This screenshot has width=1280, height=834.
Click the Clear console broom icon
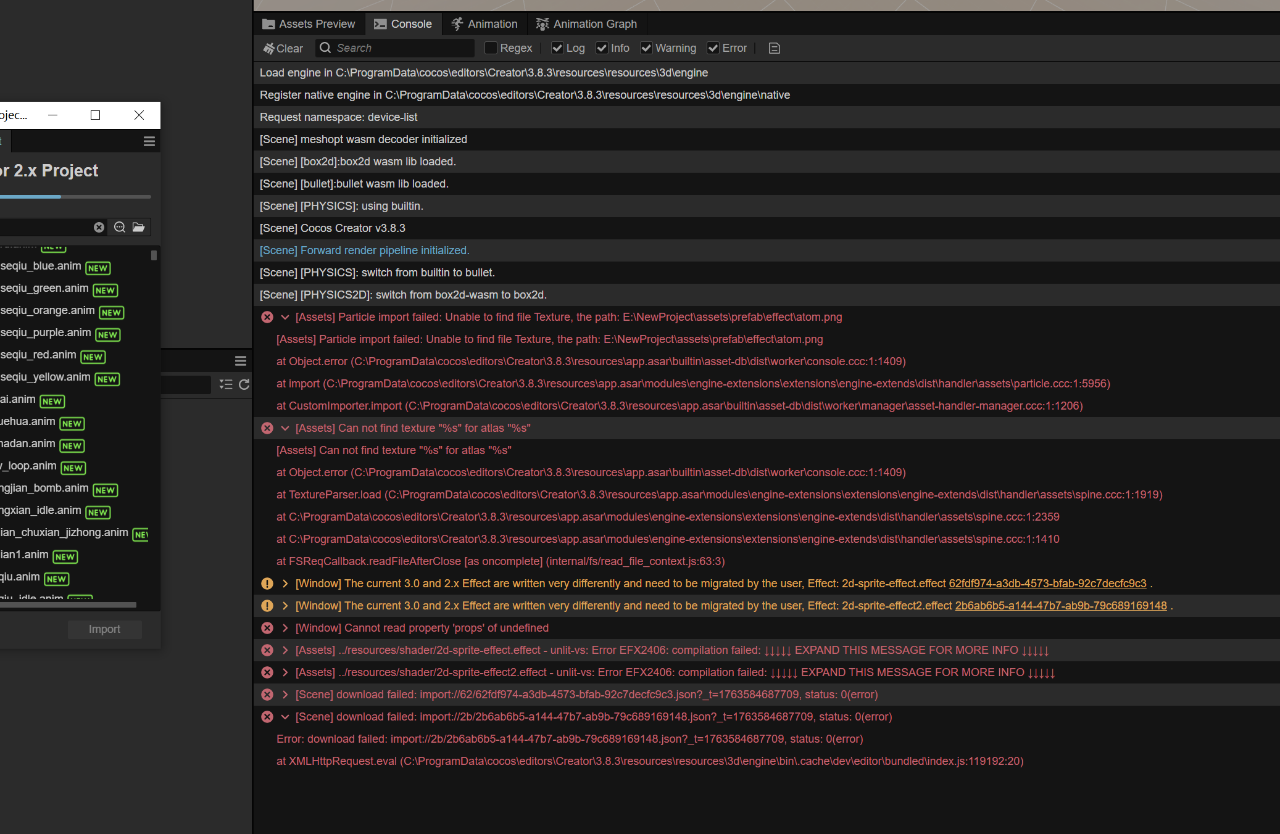coord(269,48)
